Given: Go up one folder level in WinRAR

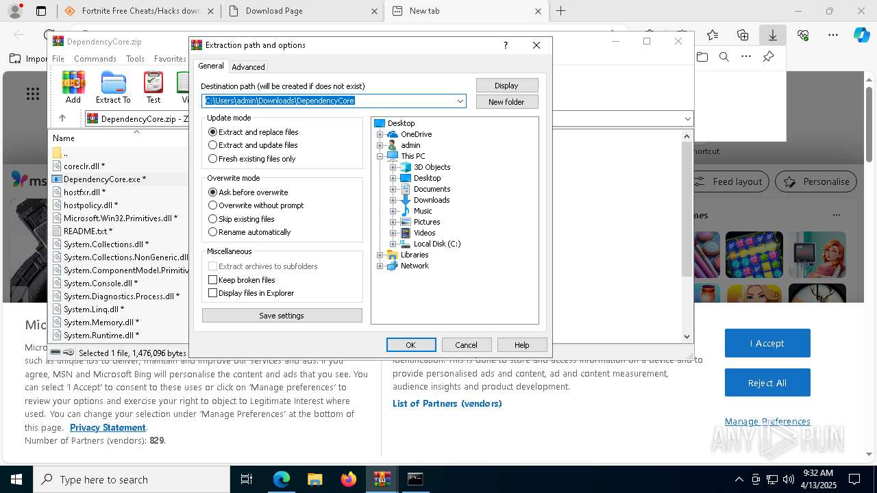Looking at the screenshot, I should [62, 118].
